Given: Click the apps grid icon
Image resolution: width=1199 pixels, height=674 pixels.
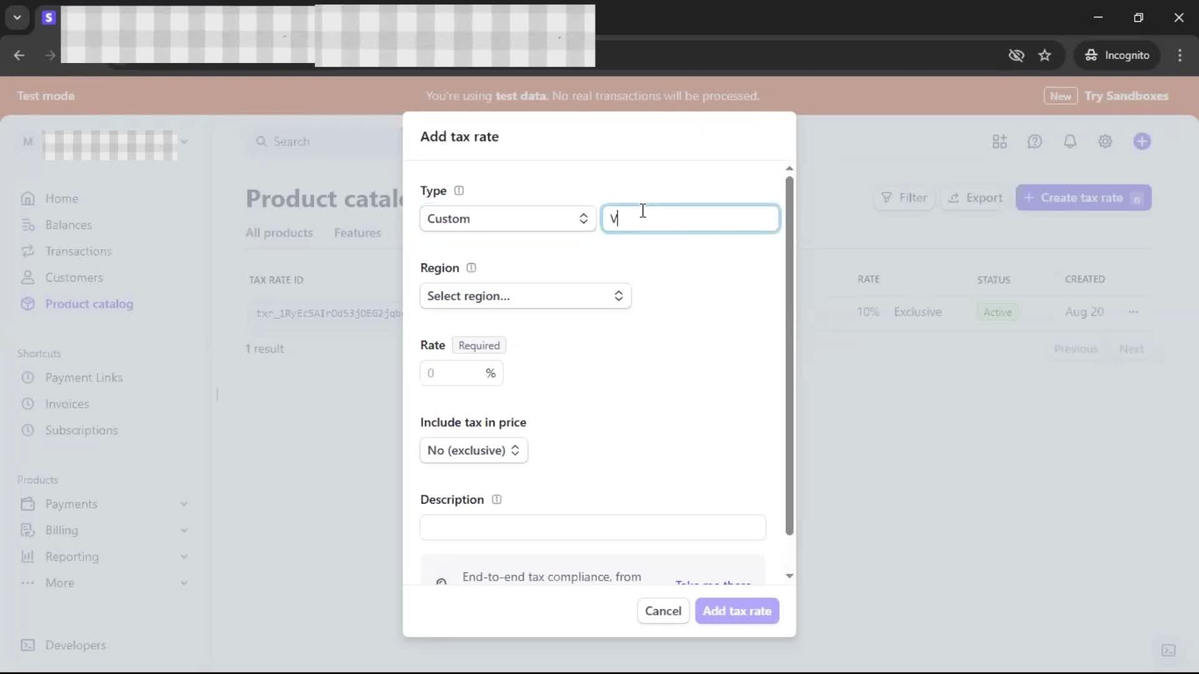Looking at the screenshot, I should (999, 142).
